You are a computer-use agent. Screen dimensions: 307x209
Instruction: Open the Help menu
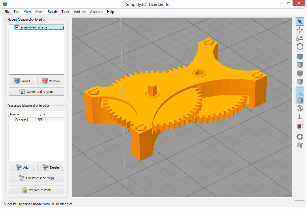110,12
